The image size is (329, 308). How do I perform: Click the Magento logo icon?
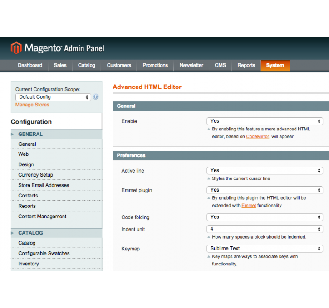pyautogui.click(x=16, y=48)
